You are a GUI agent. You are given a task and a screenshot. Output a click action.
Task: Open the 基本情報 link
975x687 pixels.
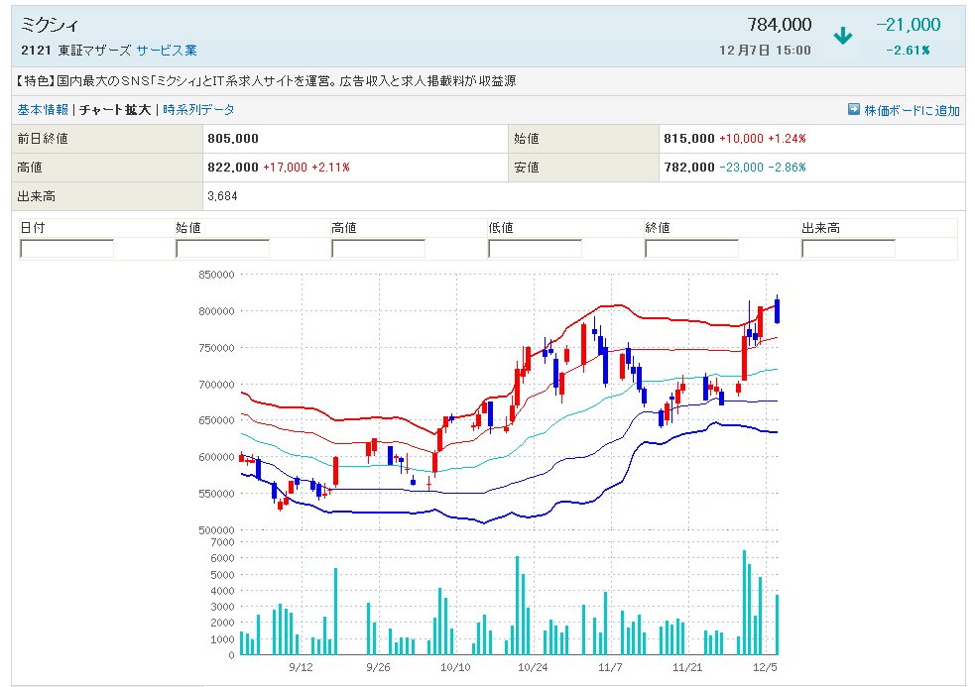tap(43, 110)
